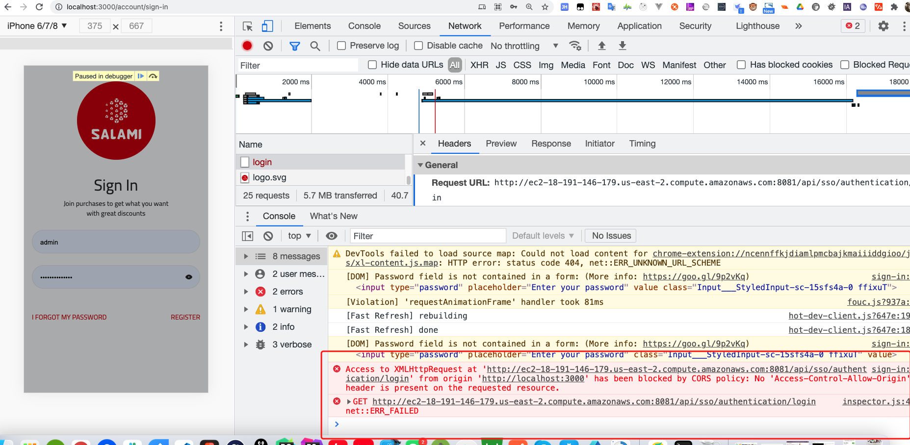Click the network Filter input
The image size is (910, 445).
click(x=298, y=65)
